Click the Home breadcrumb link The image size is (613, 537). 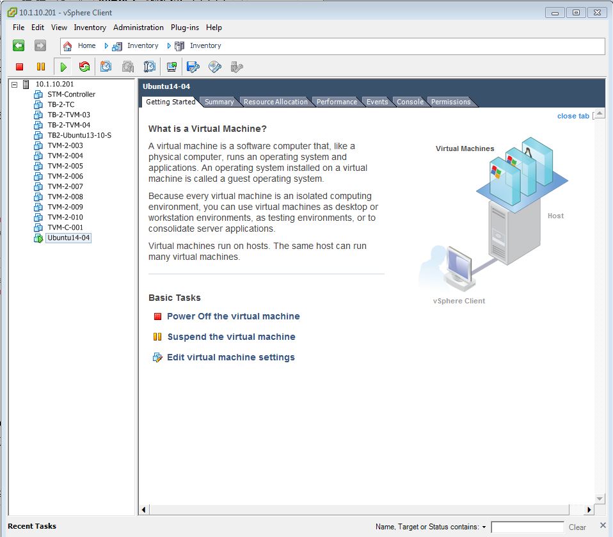tap(87, 45)
